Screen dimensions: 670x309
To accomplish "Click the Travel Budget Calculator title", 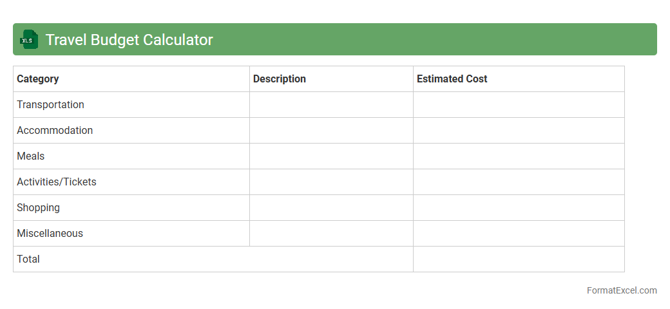I will 129,40.
